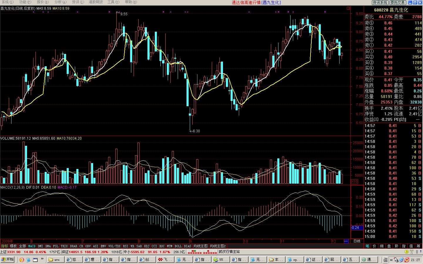Switch to the BRAR indicator tab
This screenshot has height=264, width=423.
(74, 246)
